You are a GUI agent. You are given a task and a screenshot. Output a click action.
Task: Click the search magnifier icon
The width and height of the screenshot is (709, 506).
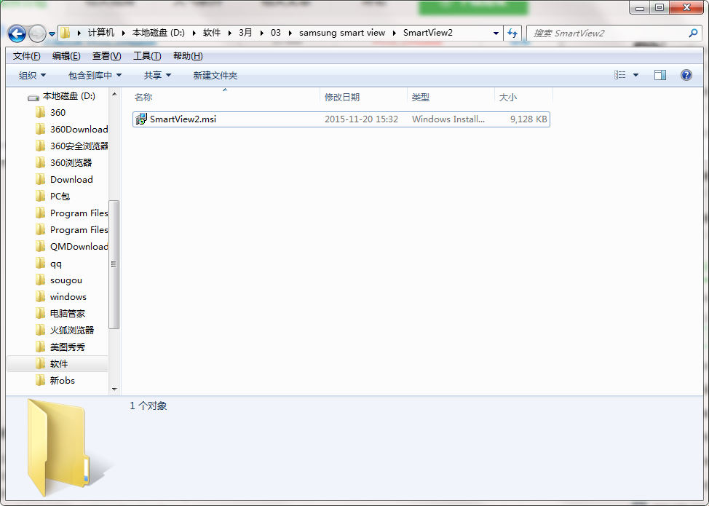[x=693, y=33]
